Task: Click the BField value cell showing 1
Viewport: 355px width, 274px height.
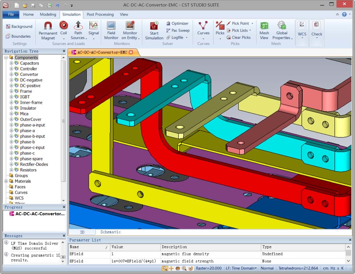Action: tap(135, 254)
